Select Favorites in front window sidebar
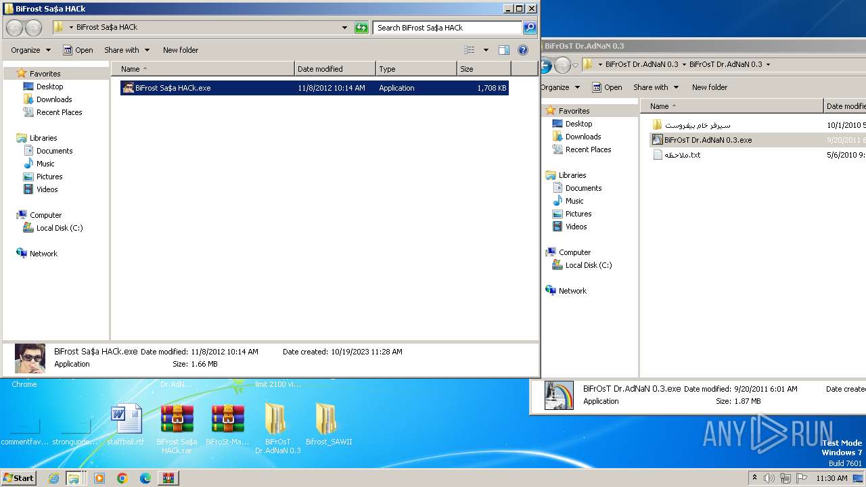The width and height of the screenshot is (866, 487). pyautogui.click(x=45, y=74)
